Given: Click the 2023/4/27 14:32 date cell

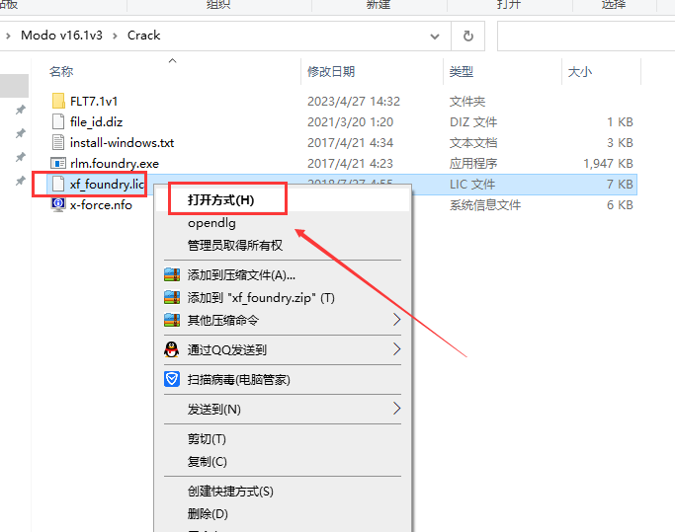Looking at the screenshot, I should (354, 102).
